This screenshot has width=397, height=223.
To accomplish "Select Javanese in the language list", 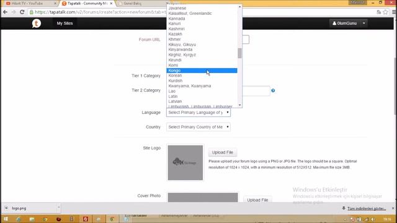I will click(202, 8).
